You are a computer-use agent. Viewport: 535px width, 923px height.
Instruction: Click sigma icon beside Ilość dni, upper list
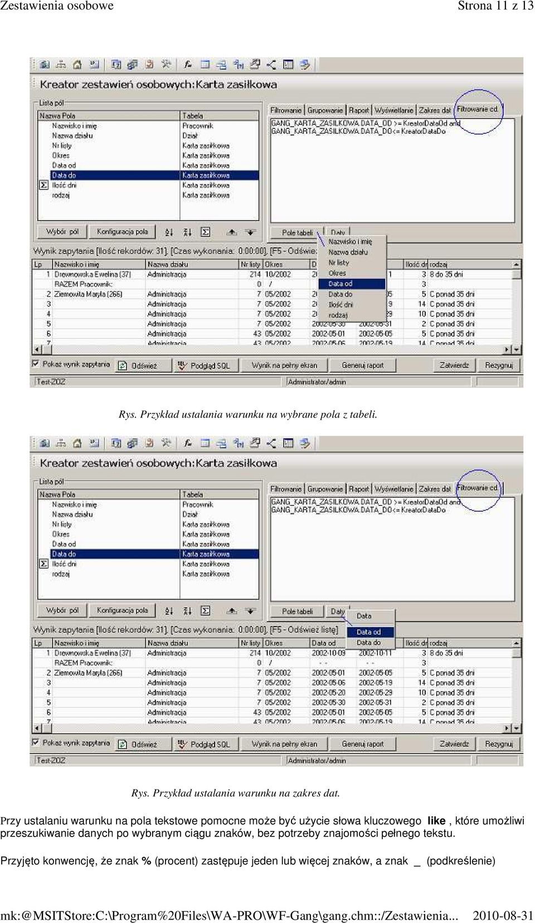tap(44, 185)
